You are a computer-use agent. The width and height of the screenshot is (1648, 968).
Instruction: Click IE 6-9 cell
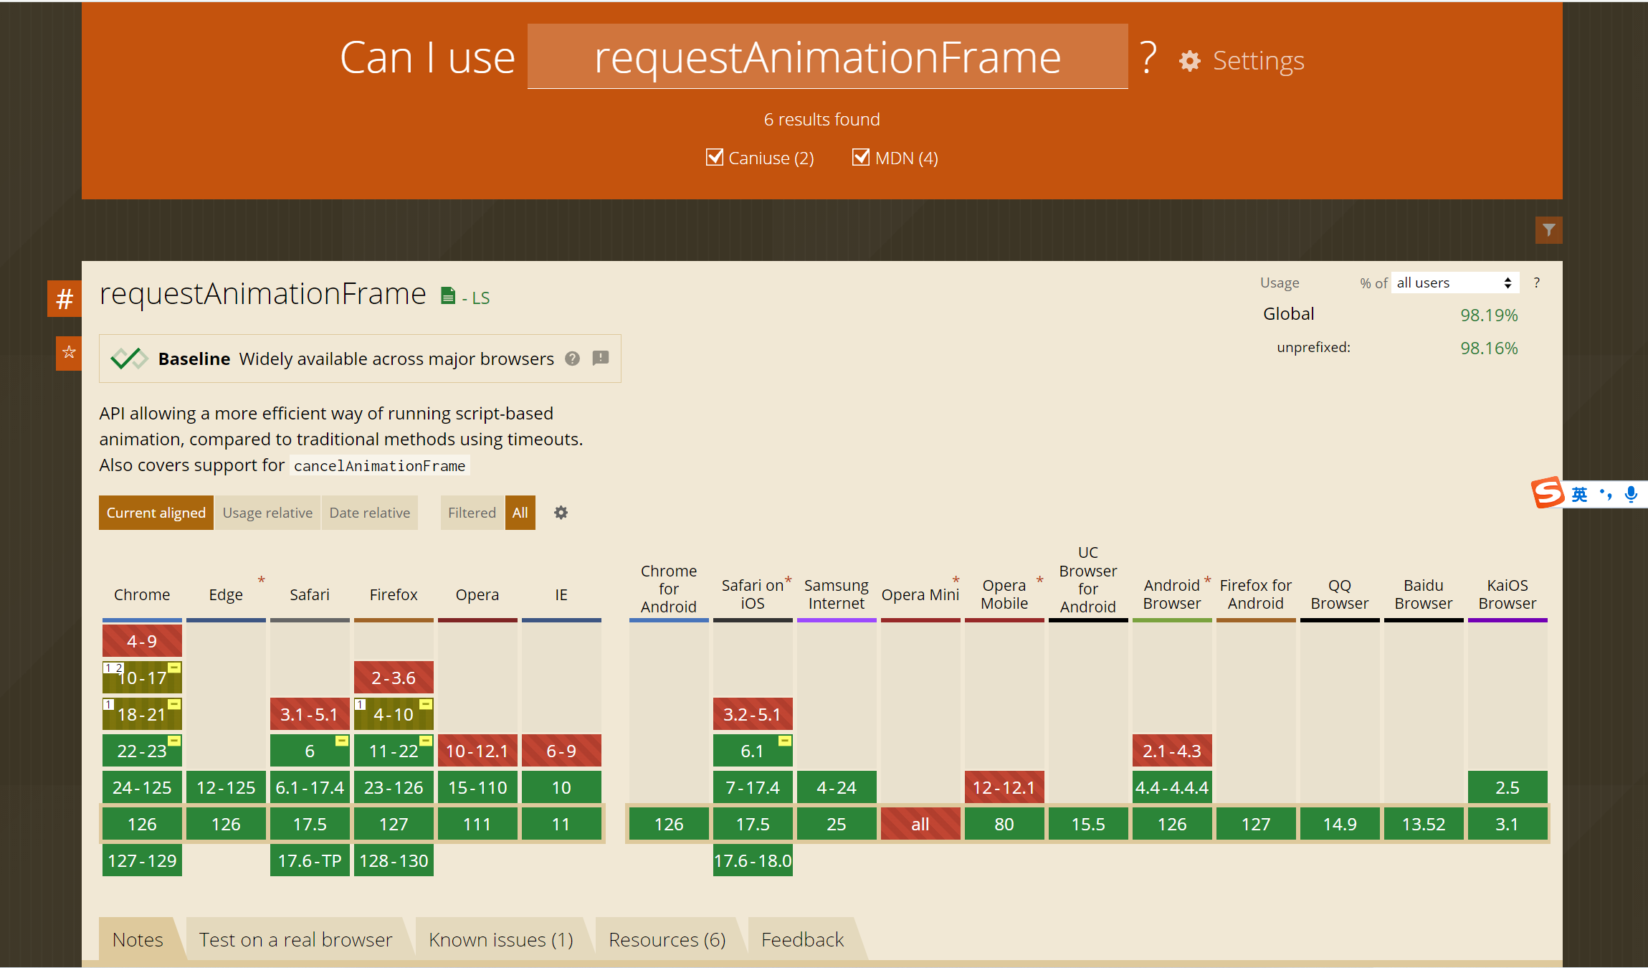[x=561, y=751]
